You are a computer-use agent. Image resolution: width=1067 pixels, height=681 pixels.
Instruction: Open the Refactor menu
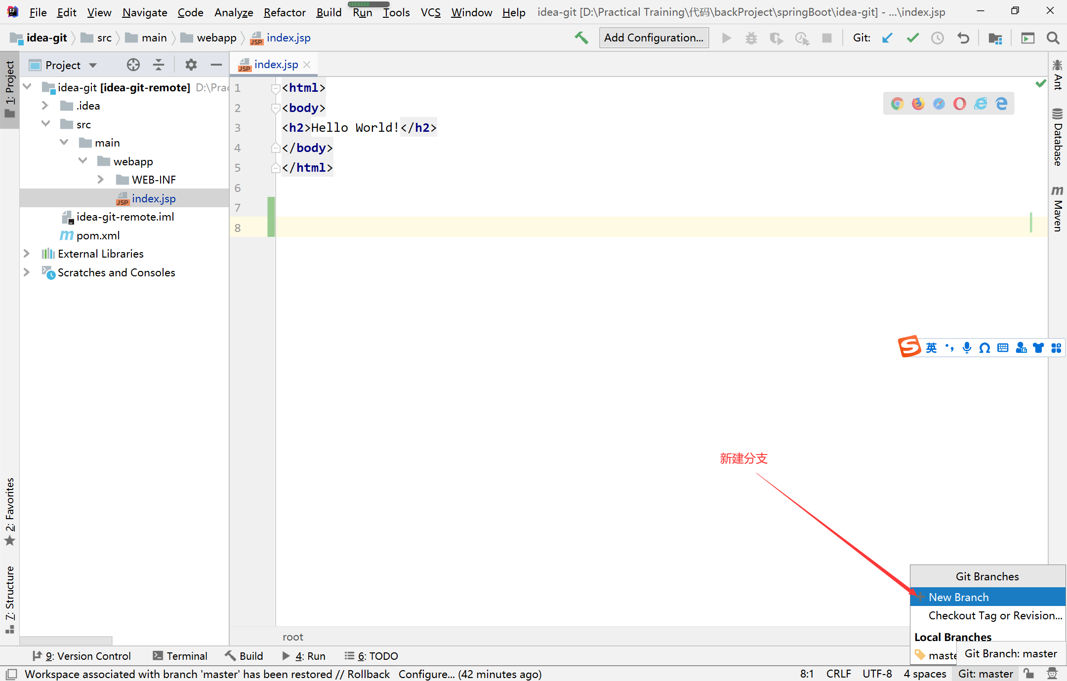(285, 12)
